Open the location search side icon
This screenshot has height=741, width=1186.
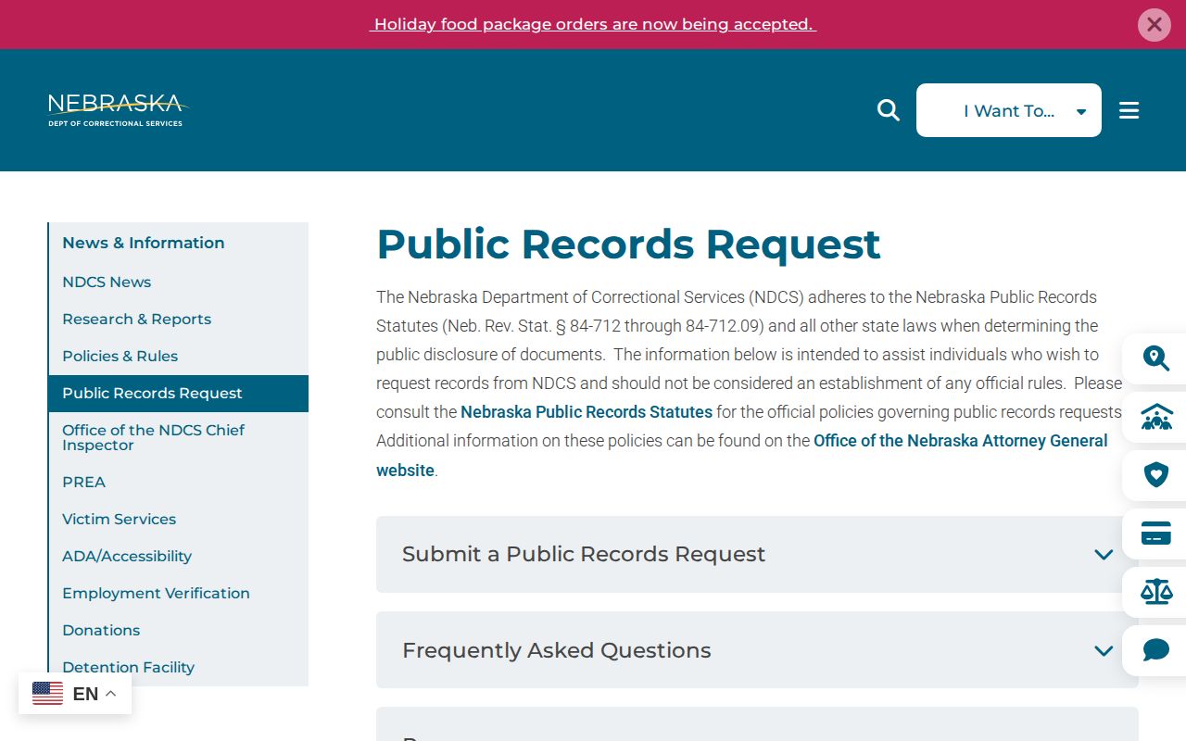tap(1155, 358)
